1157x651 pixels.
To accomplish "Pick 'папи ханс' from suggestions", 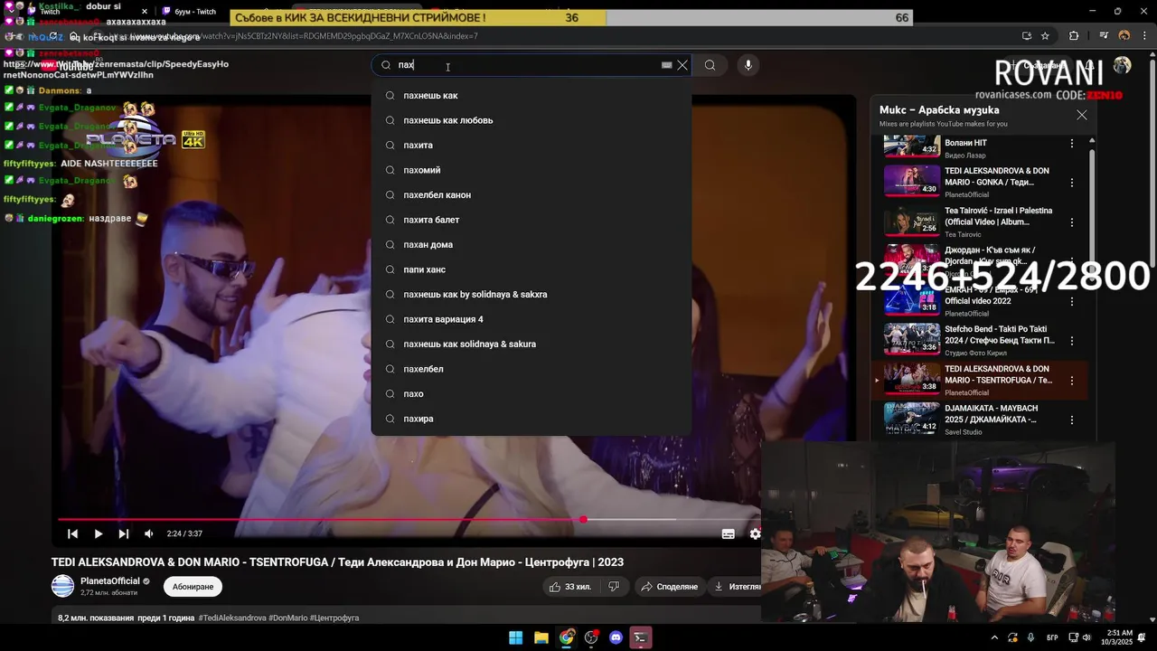I will (531, 269).
